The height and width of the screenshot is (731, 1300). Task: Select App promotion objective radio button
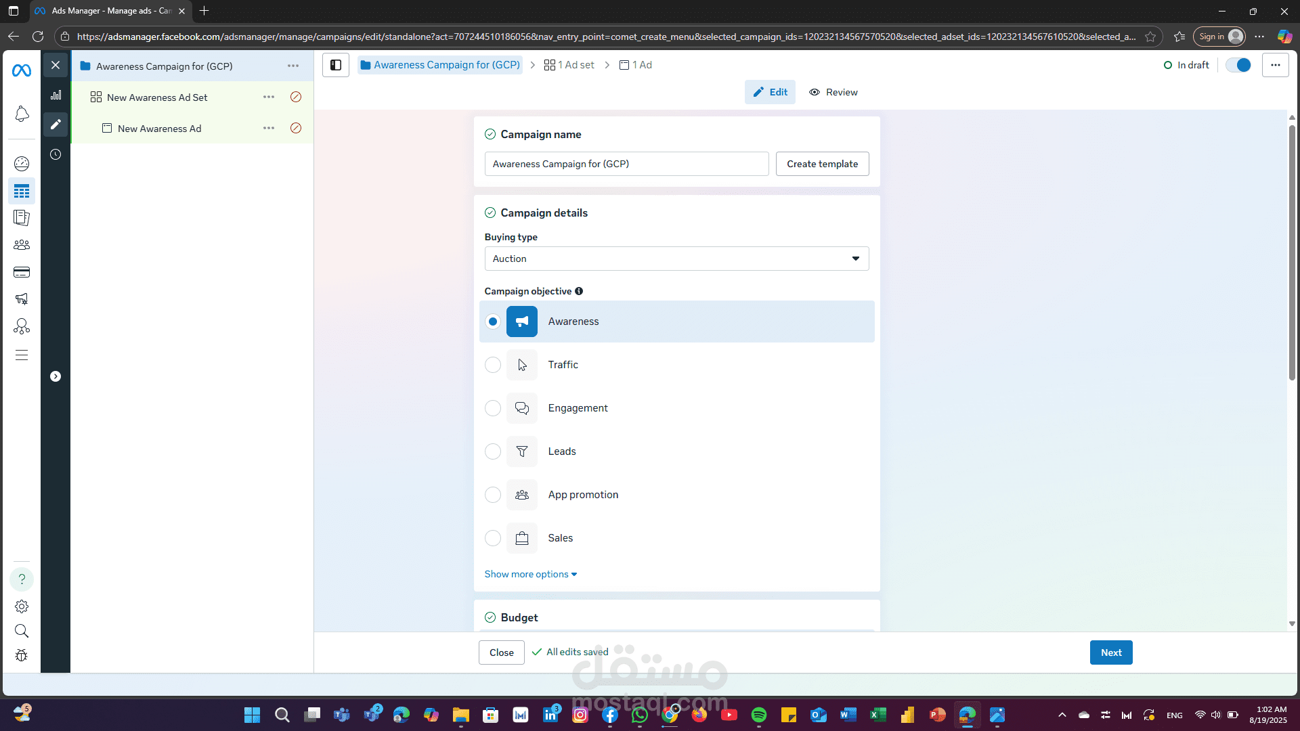pos(493,495)
